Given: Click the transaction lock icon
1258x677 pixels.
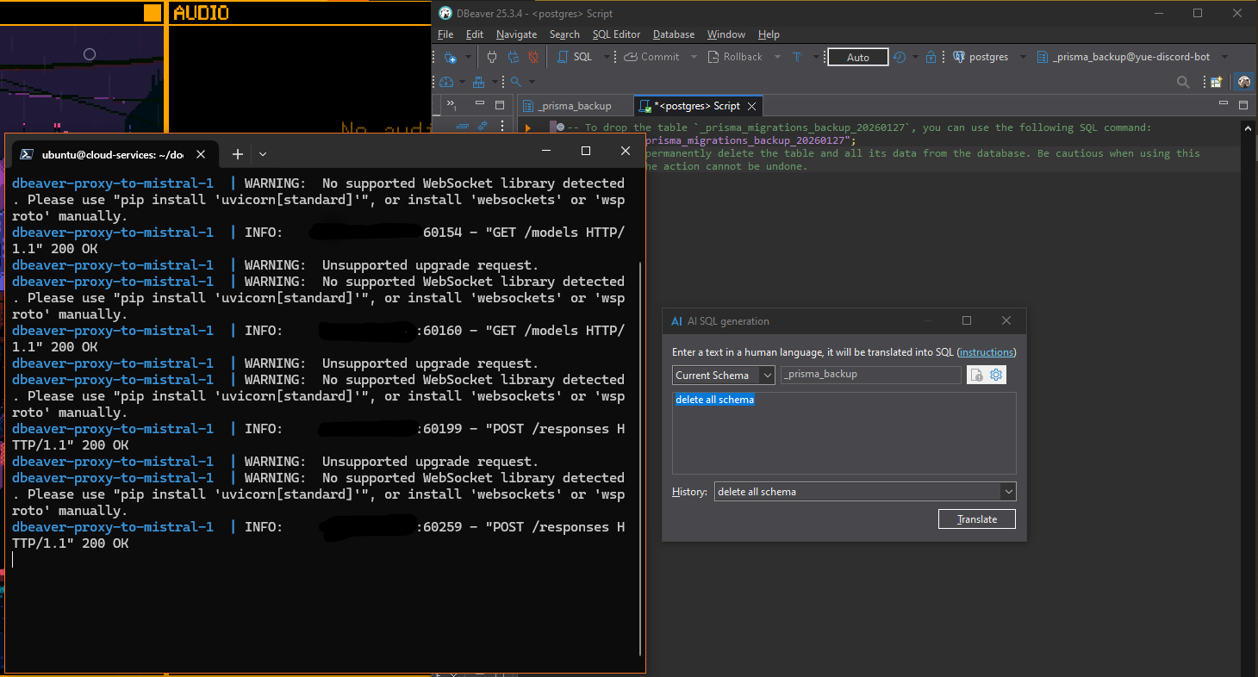Looking at the screenshot, I should click(x=931, y=57).
